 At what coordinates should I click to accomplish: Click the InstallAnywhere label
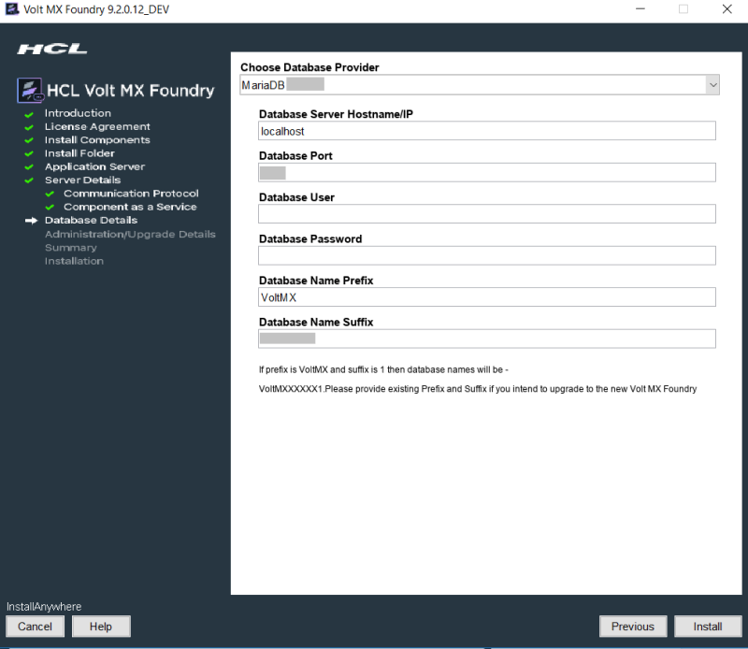point(44,607)
